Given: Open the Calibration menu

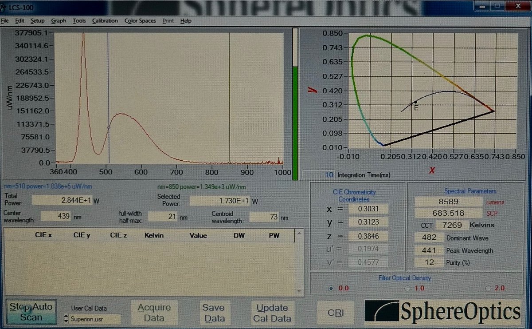Looking at the screenshot, I should coord(105,21).
